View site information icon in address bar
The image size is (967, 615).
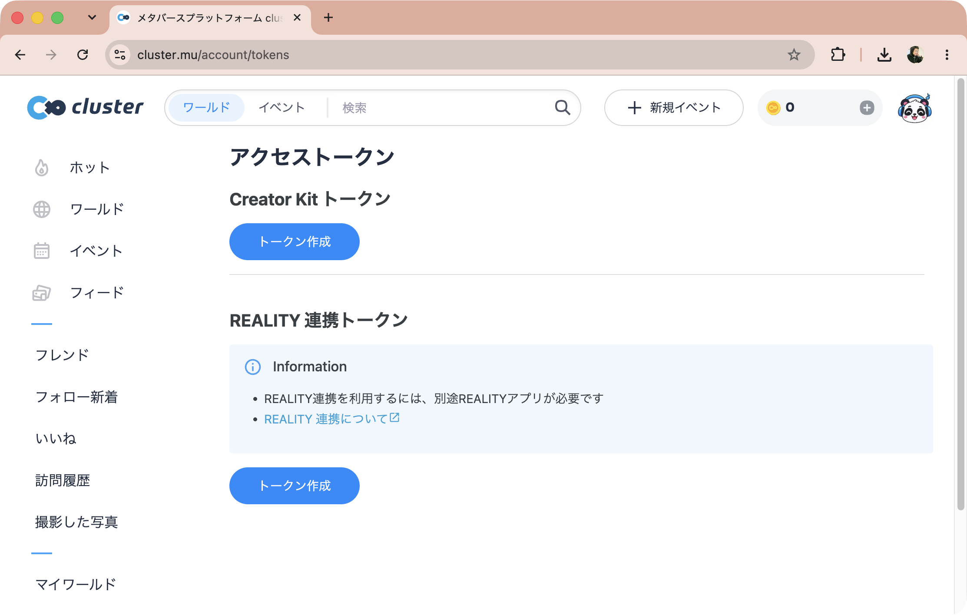119,55
